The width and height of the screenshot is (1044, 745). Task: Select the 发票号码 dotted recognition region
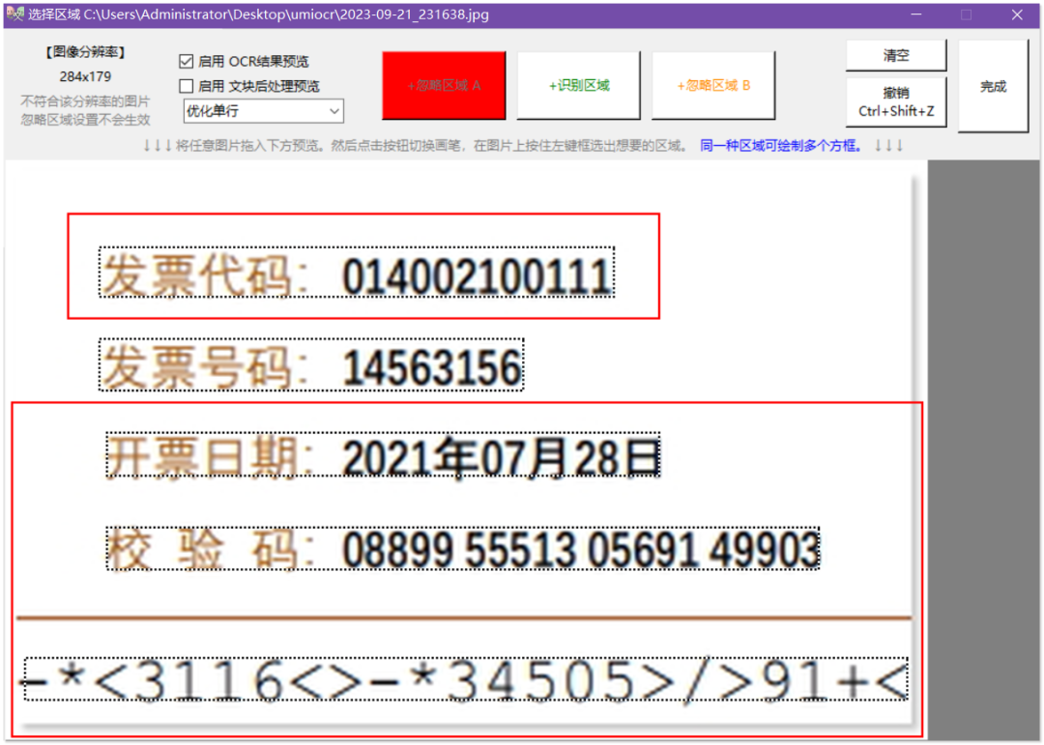coord(311,364)
